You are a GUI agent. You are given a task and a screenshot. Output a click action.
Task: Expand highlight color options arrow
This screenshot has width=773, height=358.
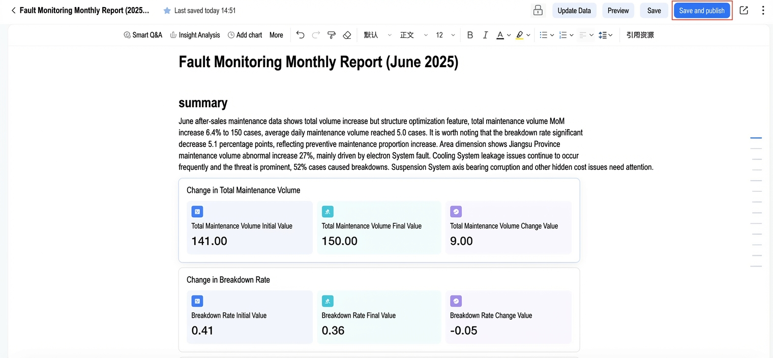click(528, 35)
